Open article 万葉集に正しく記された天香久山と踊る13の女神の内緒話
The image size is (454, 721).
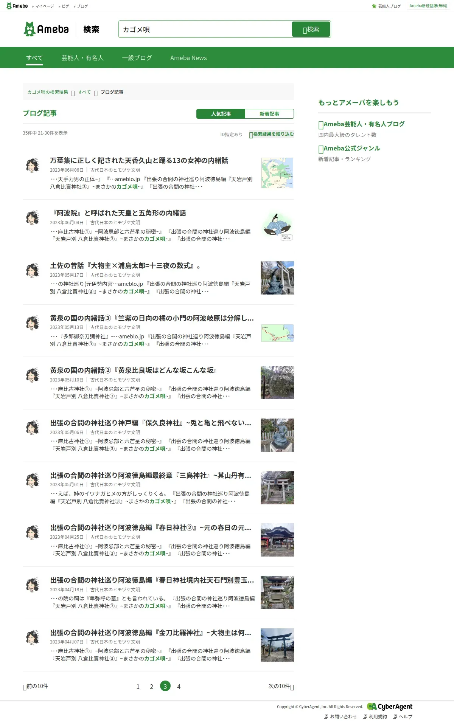tap(139, 161)
